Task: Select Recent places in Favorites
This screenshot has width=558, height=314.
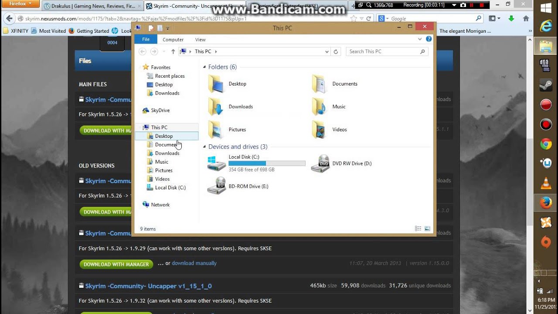Action: [x=166, y=76]
